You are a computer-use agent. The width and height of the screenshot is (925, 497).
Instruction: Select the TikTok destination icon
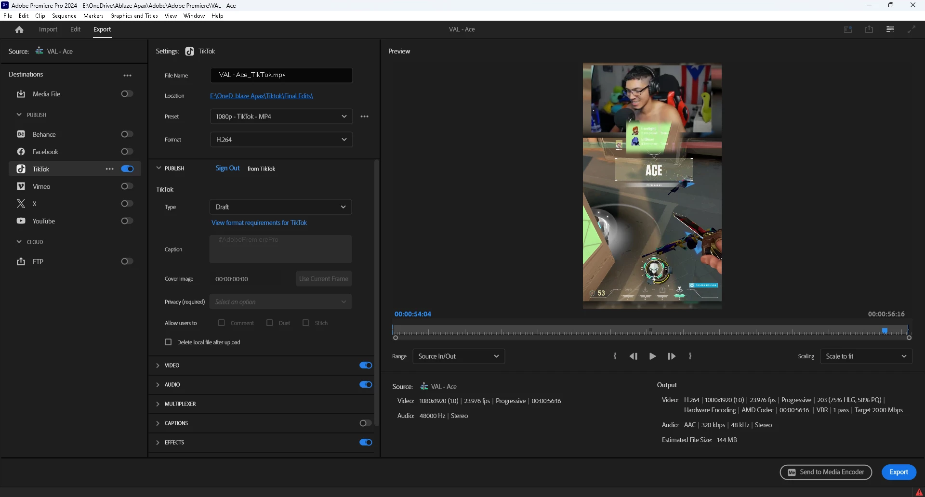[x=21, y=169]
